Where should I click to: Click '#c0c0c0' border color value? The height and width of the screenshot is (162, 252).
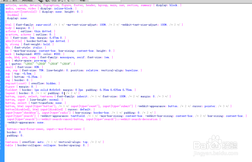coord(55,90)
